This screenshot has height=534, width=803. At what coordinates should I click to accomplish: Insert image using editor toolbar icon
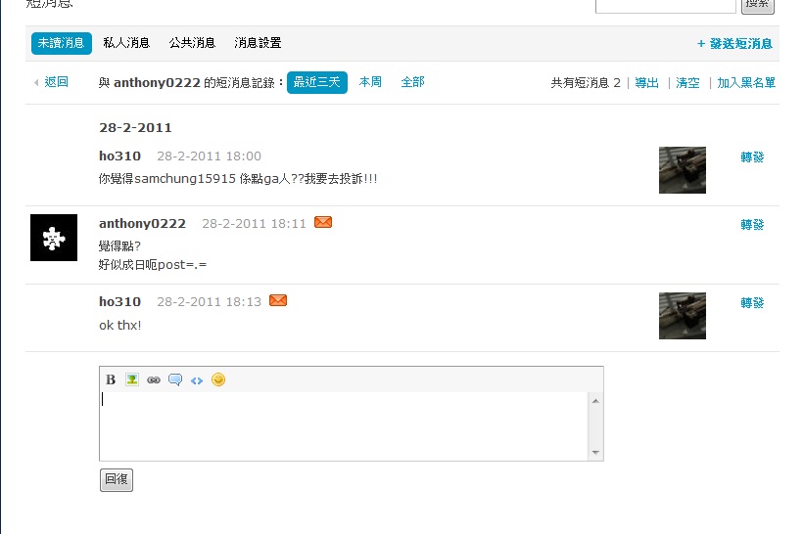tap(132, 379)
